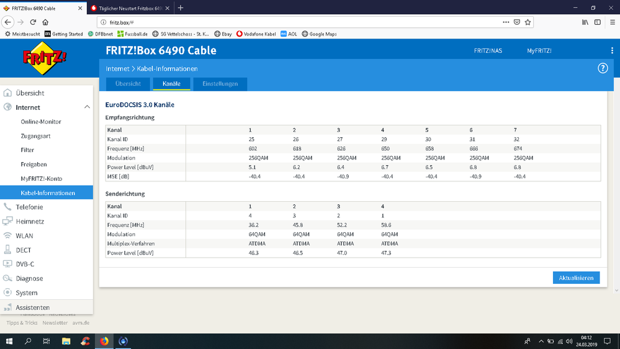Open File Explorer from the taskbar
Image resolution: width=620 pixels, height=349 pixels.
66,341
